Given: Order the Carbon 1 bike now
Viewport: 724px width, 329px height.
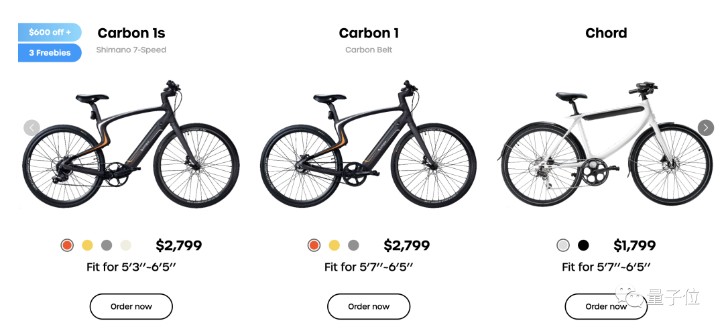Looking at the screenshot, I should pyautogui.click(x=369, y=306).
